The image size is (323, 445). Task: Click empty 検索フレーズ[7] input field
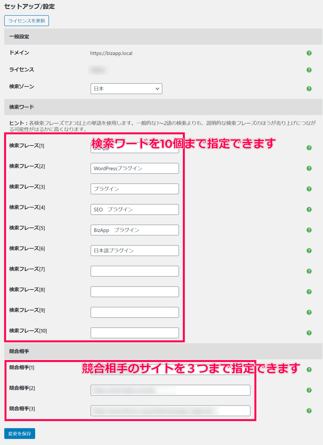click(135, 271)
